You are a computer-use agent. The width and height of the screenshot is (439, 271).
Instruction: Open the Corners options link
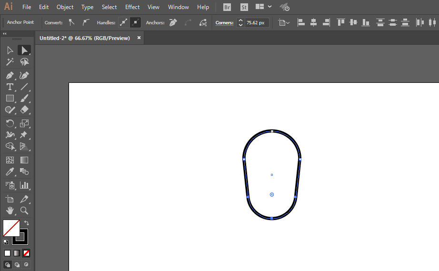click(x=224, y=23)
